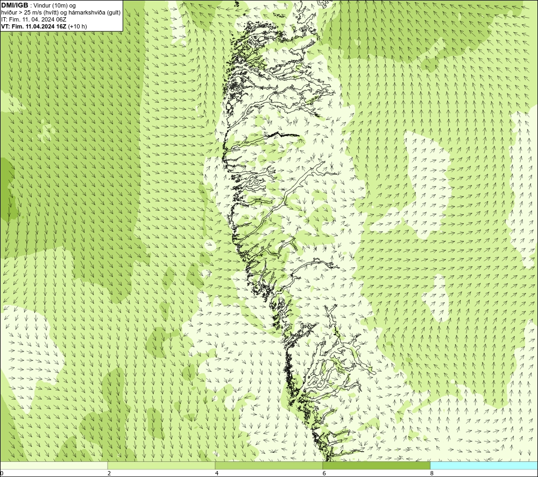Click the legend scale label 4
The image size is (538, 477).
(x=217, y=473)
